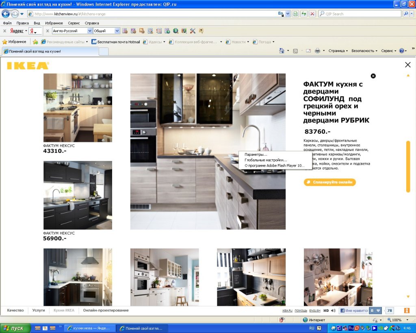416x333 pixels.
Task: Click in the QIP Search input field
Action: [x=360, y=14]
